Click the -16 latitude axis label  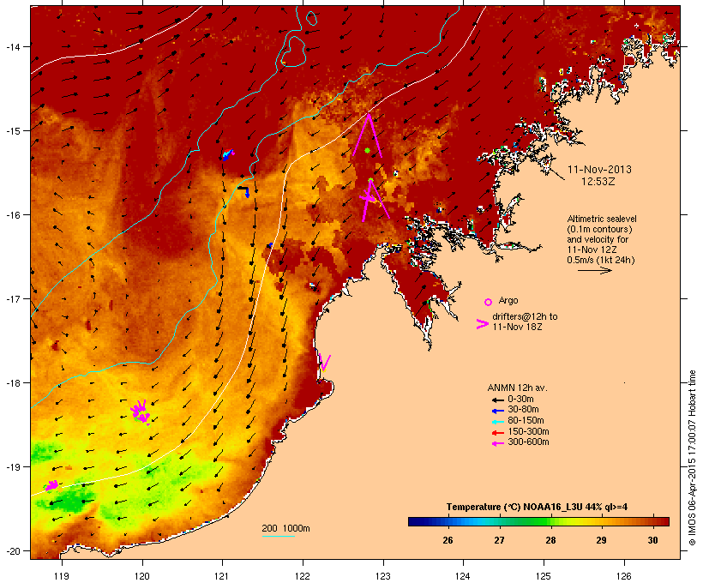point(13,215)
